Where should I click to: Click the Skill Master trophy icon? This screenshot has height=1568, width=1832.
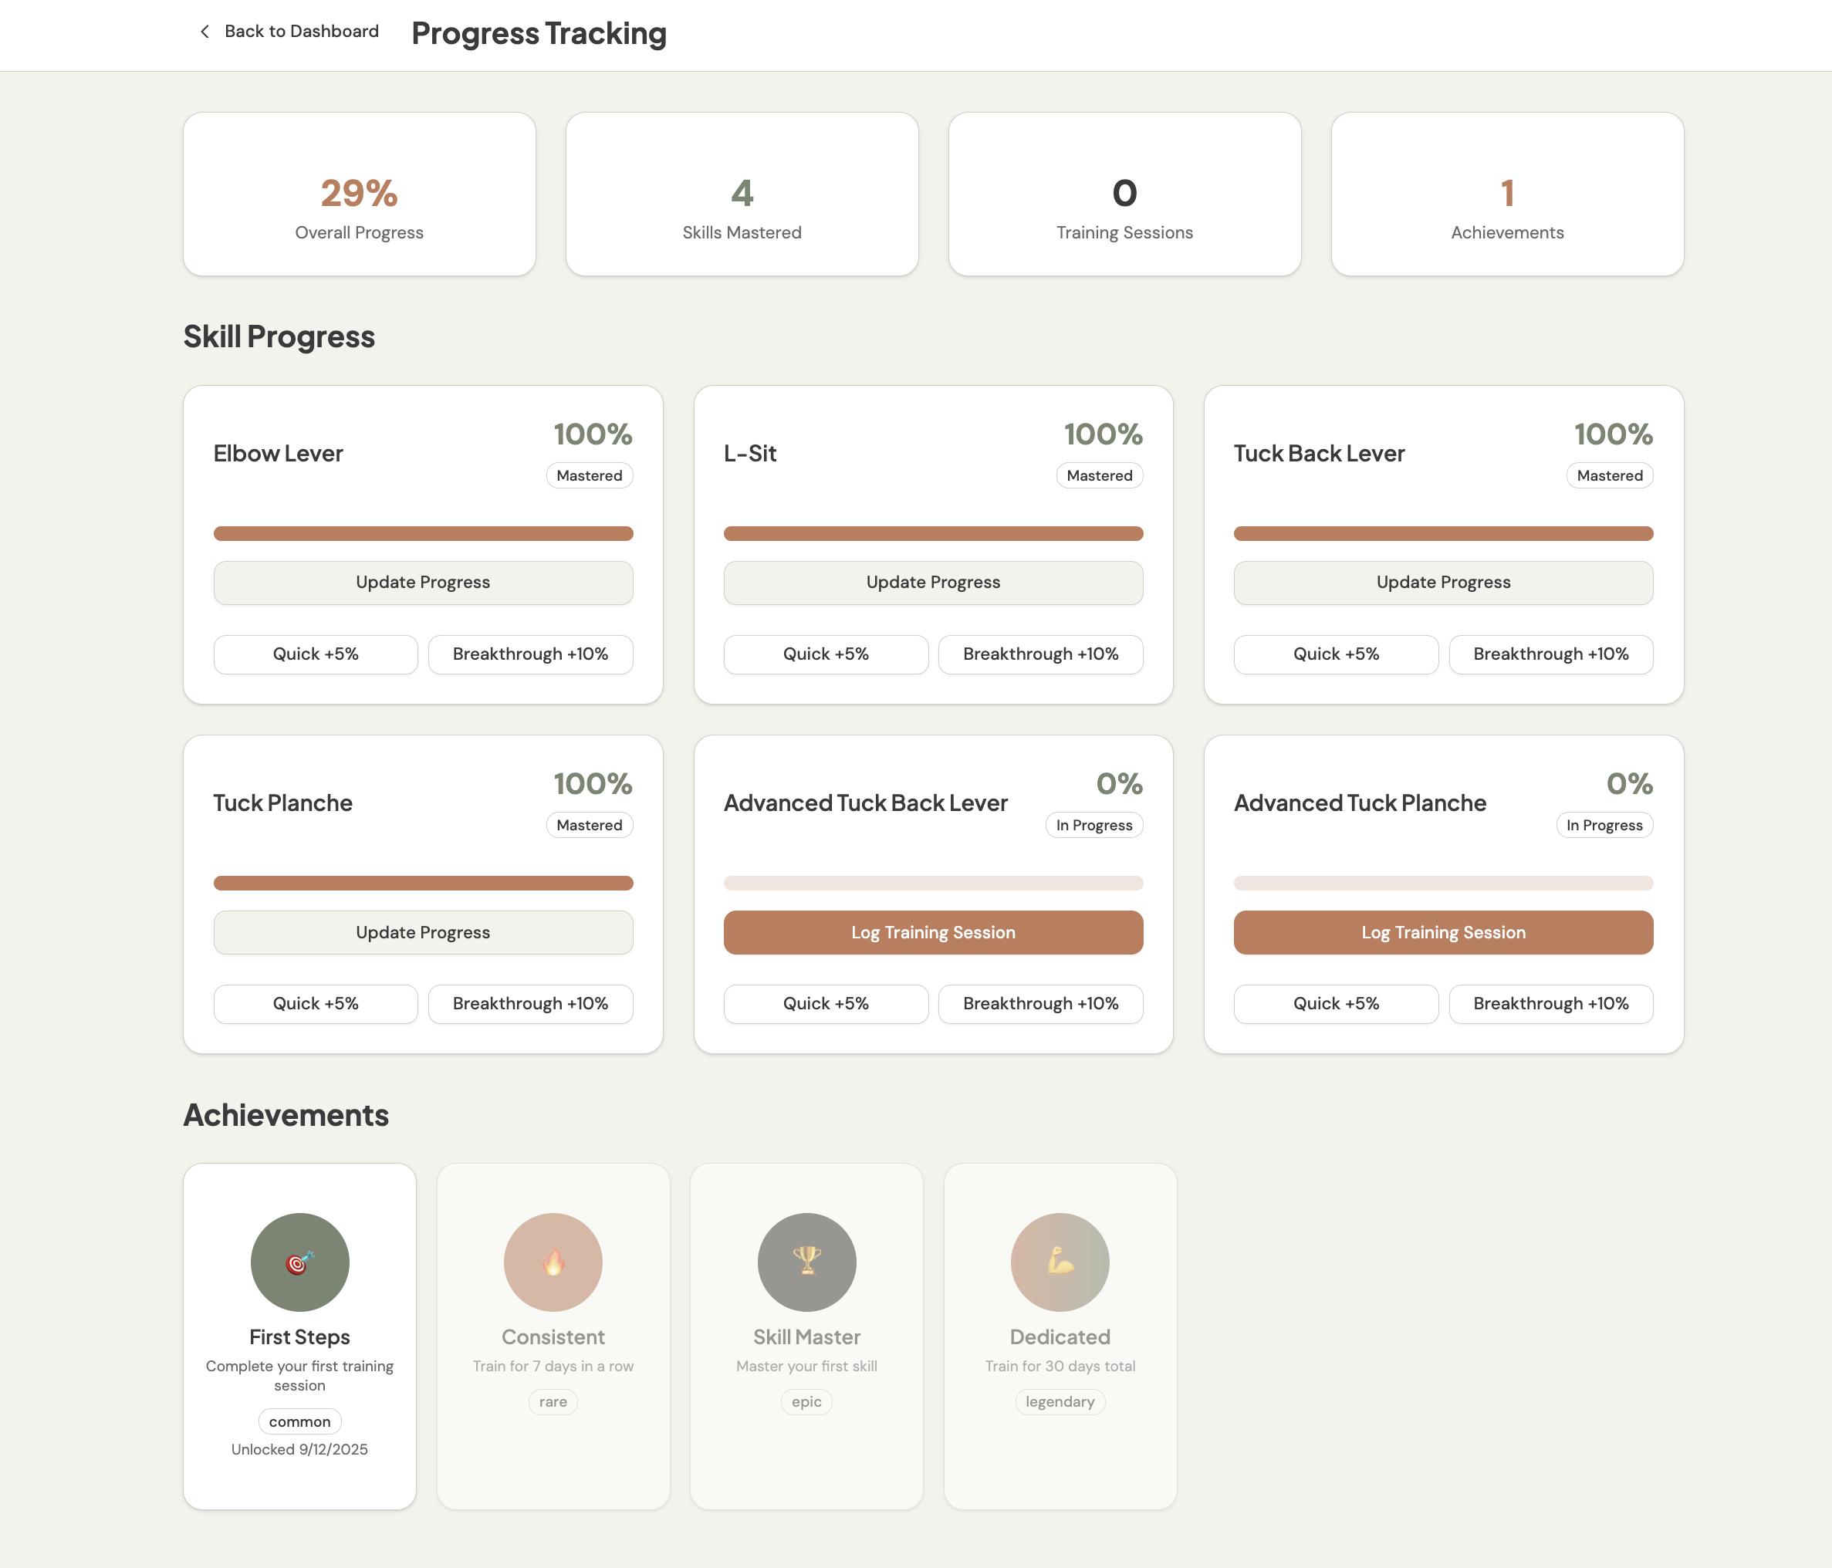(x=806, y=1262)
